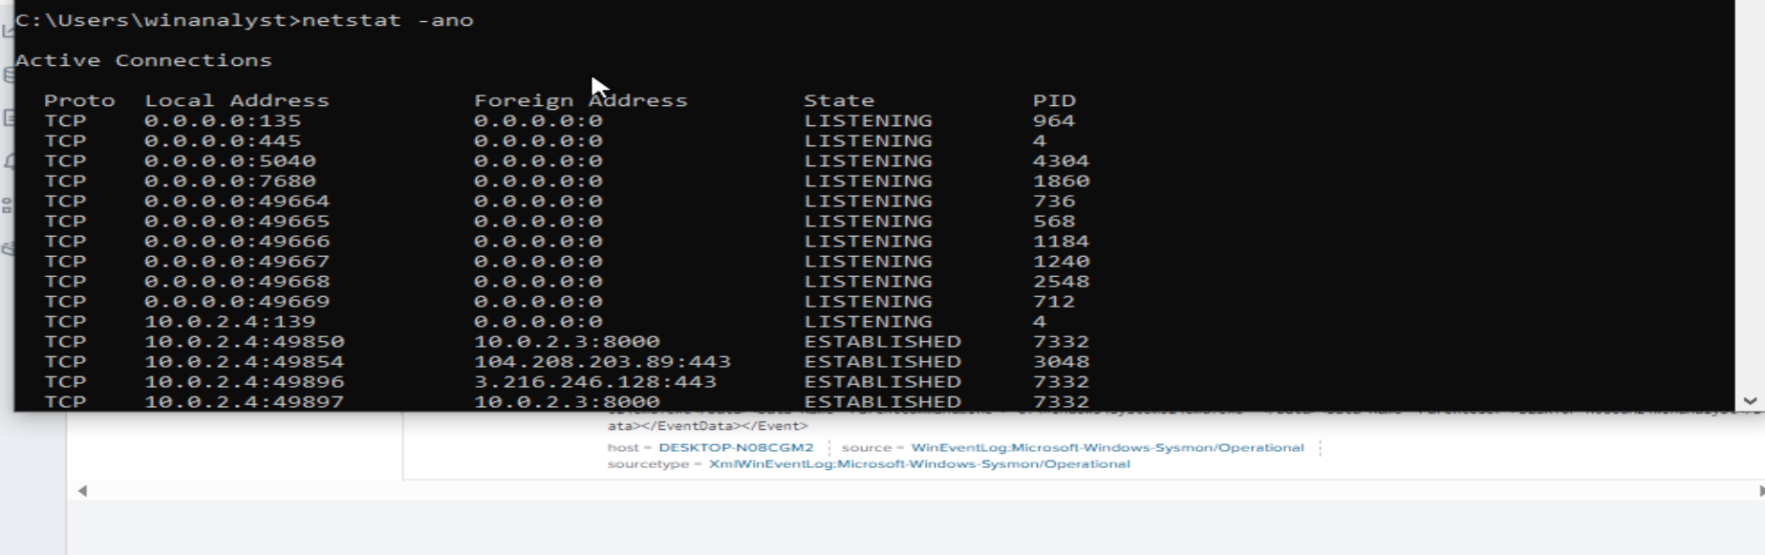
Task: Click the 'PID' column header
Action: tap(1054, 100)
